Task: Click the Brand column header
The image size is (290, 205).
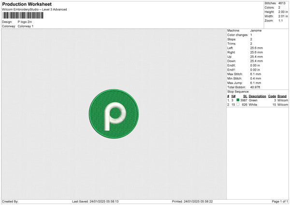Action: pos(282,96)
